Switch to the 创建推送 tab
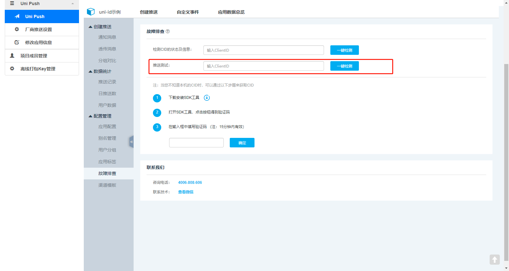Image resolution: width=509 pixels, height=271 pixels. [x=149, y=12]
